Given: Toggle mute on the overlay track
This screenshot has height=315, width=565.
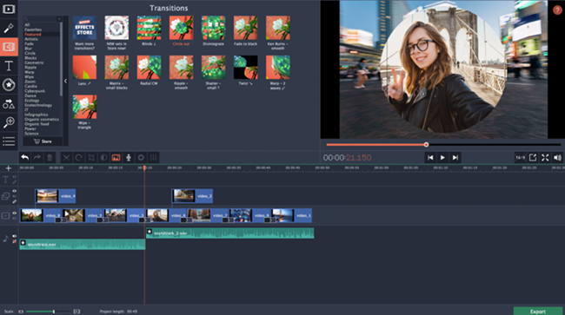Looking at the screenshot, I should (15, 196).
